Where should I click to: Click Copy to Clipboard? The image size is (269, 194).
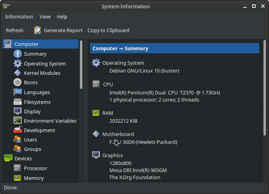pyautogui.click(x=108, y=30)
